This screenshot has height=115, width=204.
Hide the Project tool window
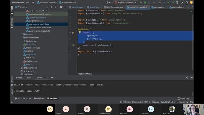click(65, 7)
